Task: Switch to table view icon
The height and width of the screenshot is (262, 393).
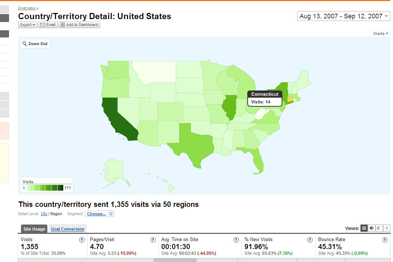Action: [364, 228]
